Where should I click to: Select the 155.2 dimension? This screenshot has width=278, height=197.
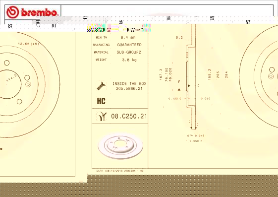coord(210,74)
